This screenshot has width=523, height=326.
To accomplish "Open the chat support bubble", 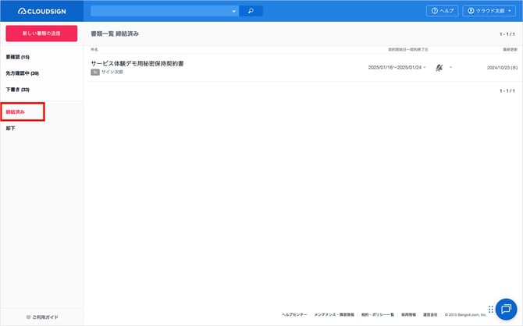I will click(508, 310).
